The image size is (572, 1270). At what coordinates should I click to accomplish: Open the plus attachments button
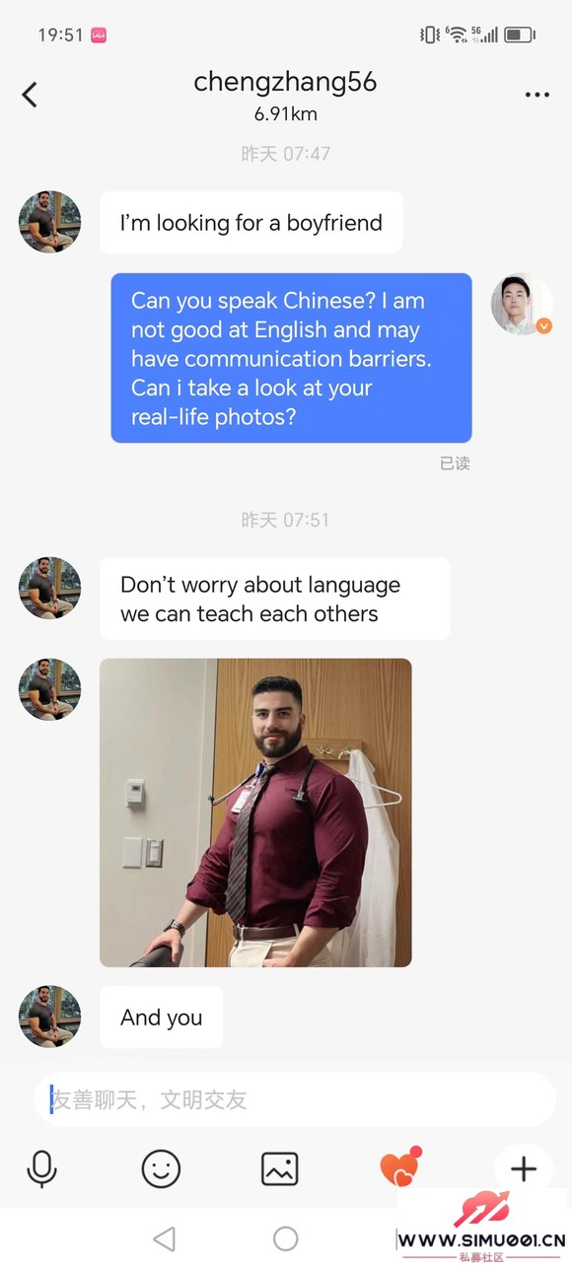tap(524, 1169)
